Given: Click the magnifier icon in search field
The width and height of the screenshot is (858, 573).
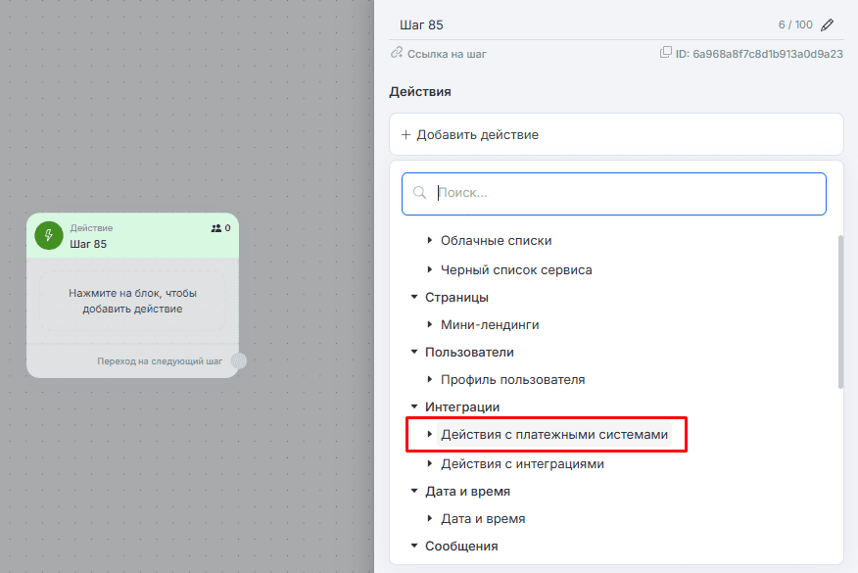Looking at the screenshot, I should point(420,193).
